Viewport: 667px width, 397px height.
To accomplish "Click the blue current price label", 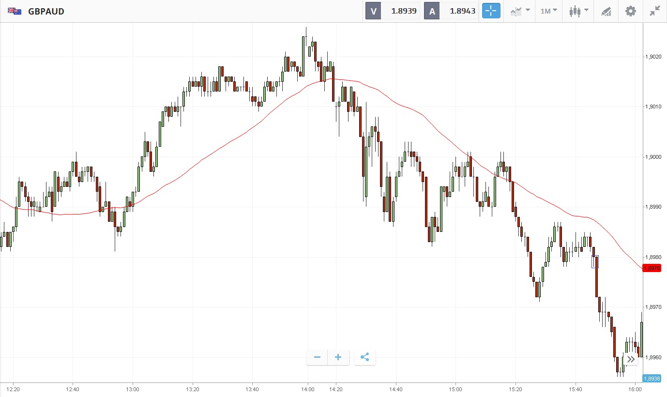I will [652, 379].
